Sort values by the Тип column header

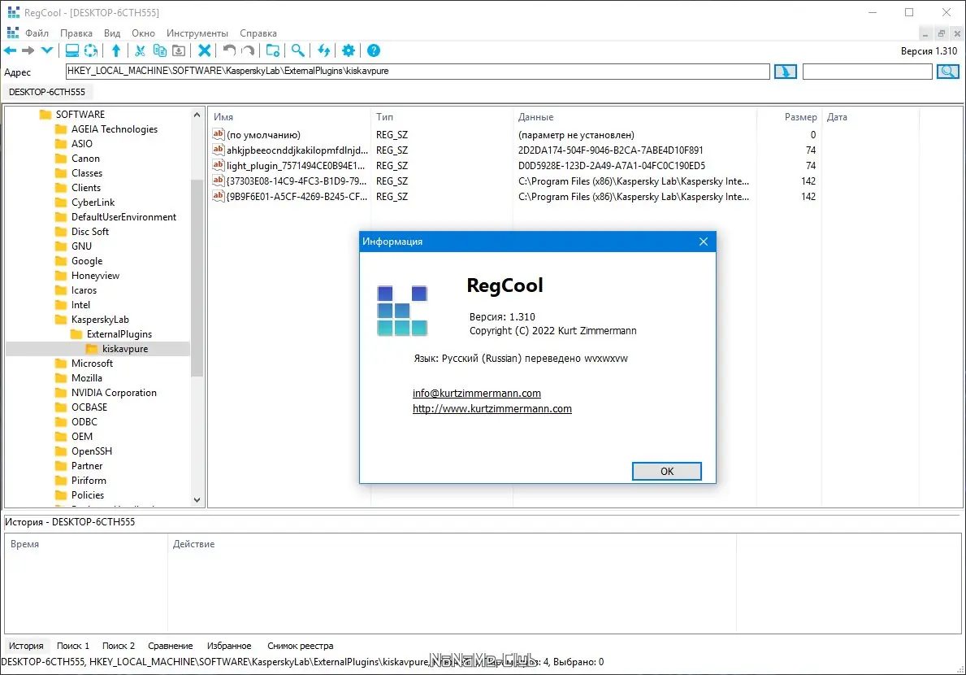click(442, 117)
